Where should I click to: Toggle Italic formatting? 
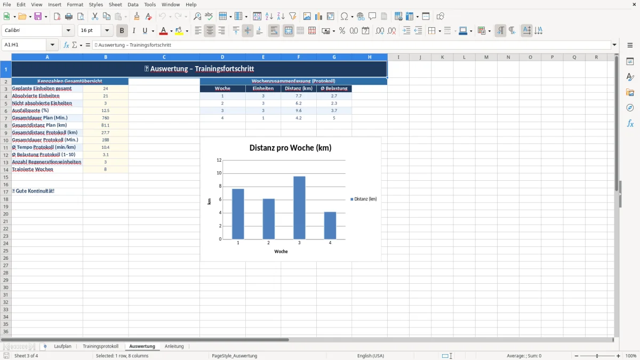tap(133, 31)
